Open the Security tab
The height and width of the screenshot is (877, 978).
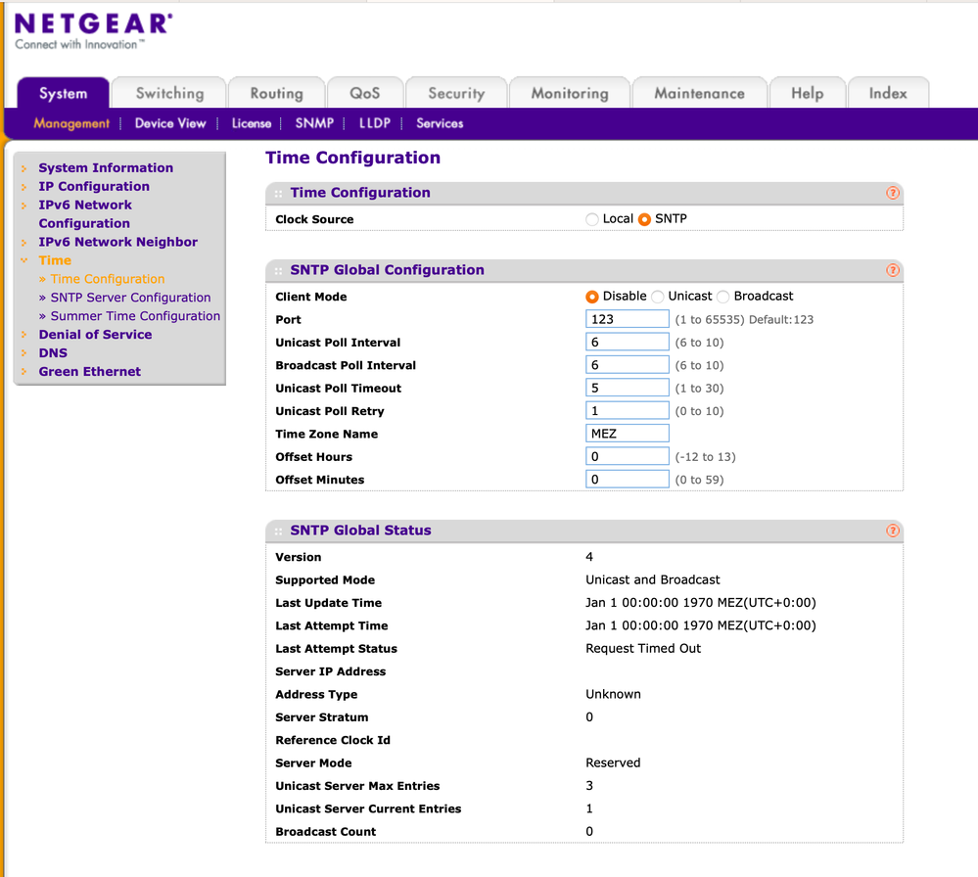tap(456, 94)
